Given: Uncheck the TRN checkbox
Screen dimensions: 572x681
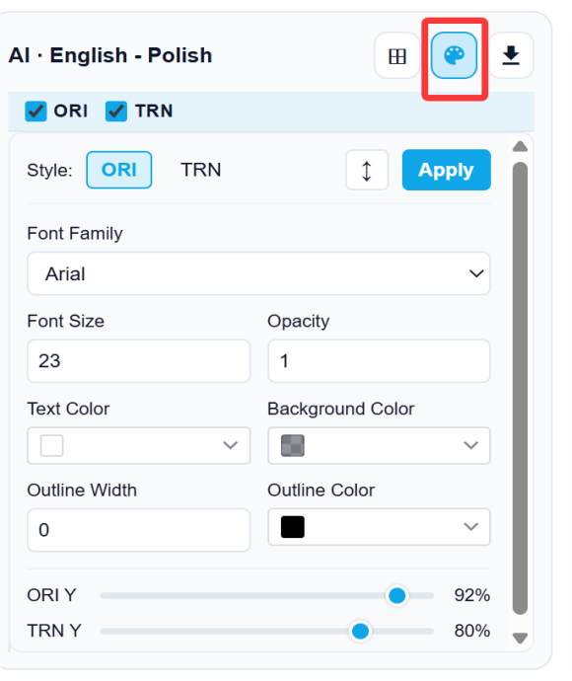Looking at the screenshot, I should [x=116, y=112].
